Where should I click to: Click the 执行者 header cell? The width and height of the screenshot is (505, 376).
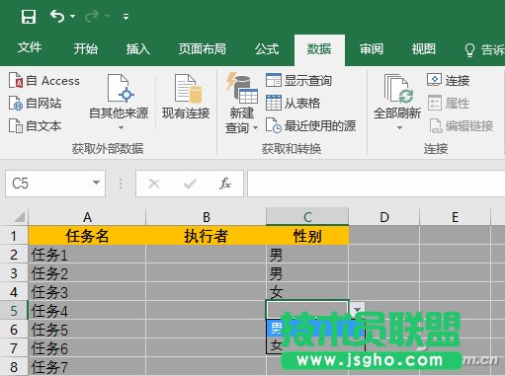(x=206, y=236)
